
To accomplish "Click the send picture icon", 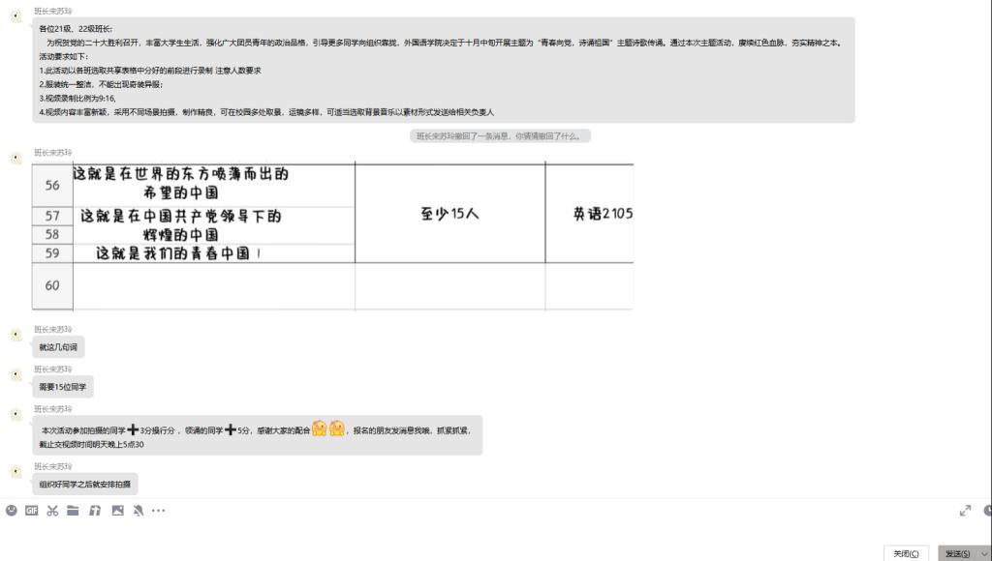I will [x=117, y=511].
